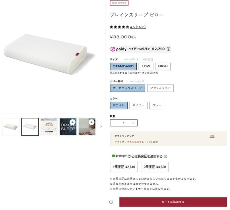Click the Paidy info icon

coord(168,49)
